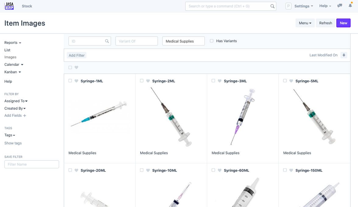The height and width of the screenshot is (207, 358).
Task: Open the Menu dropdown button
Action: (x=305, y=23)
